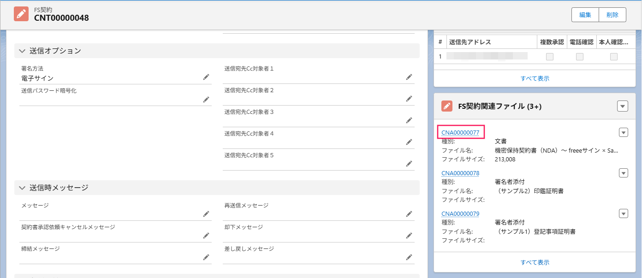The height and width of the screenshot is (278, 642).
Task: Click file name （サンプル1）登記事項証明書
Action: (x=535, y=231)
